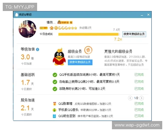Click the sun level icon

point(56,28)
